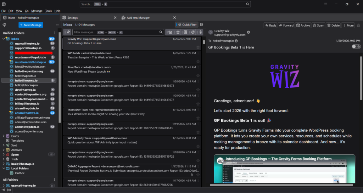Click the collapse pane arrow icon in status bar
Image resolution: width=363 pixels, height=193 pixels.
point(3,190)
